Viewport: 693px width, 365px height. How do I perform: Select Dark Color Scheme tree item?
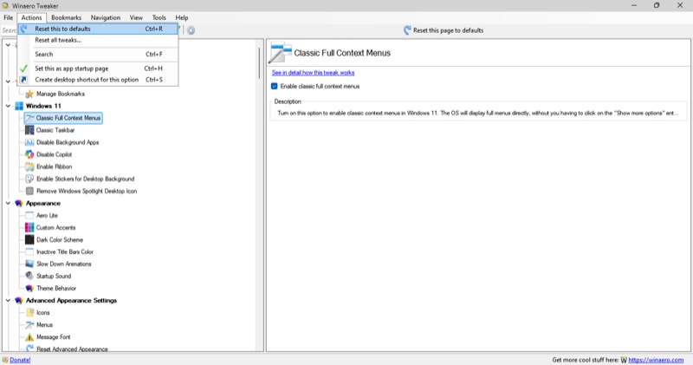60,240
